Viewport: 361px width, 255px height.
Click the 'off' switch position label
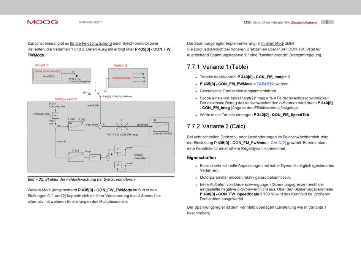[x=84, y=93]
